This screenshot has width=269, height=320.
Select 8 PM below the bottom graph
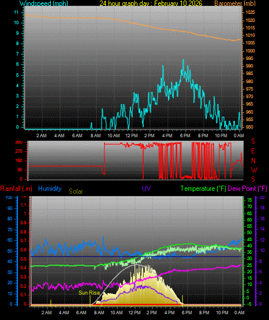pyautogui.click(x=204, y=313)
